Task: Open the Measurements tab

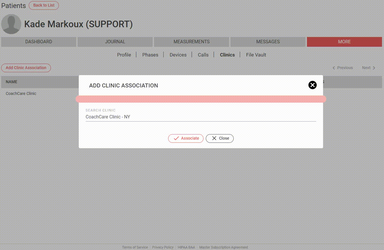Action: coord(191,42)
